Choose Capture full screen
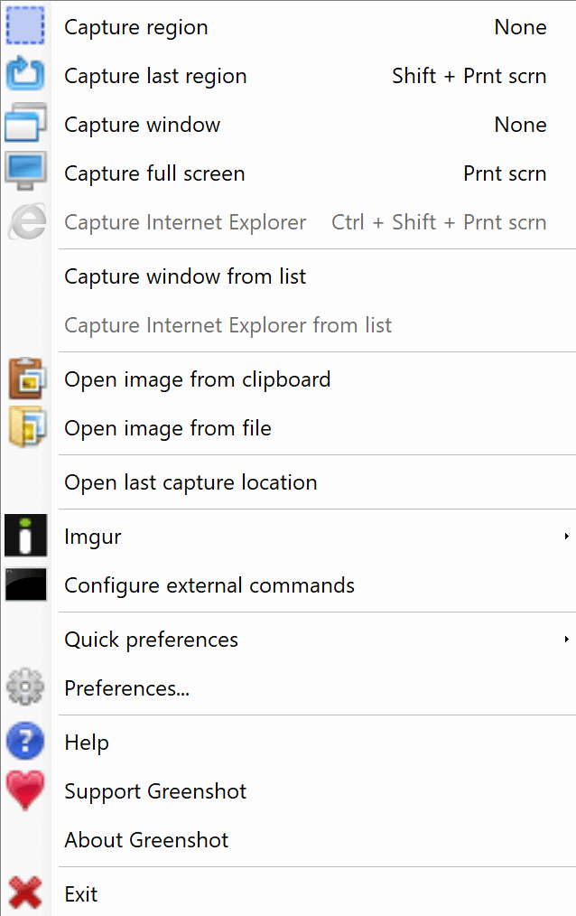 click(x=153, y=173)
